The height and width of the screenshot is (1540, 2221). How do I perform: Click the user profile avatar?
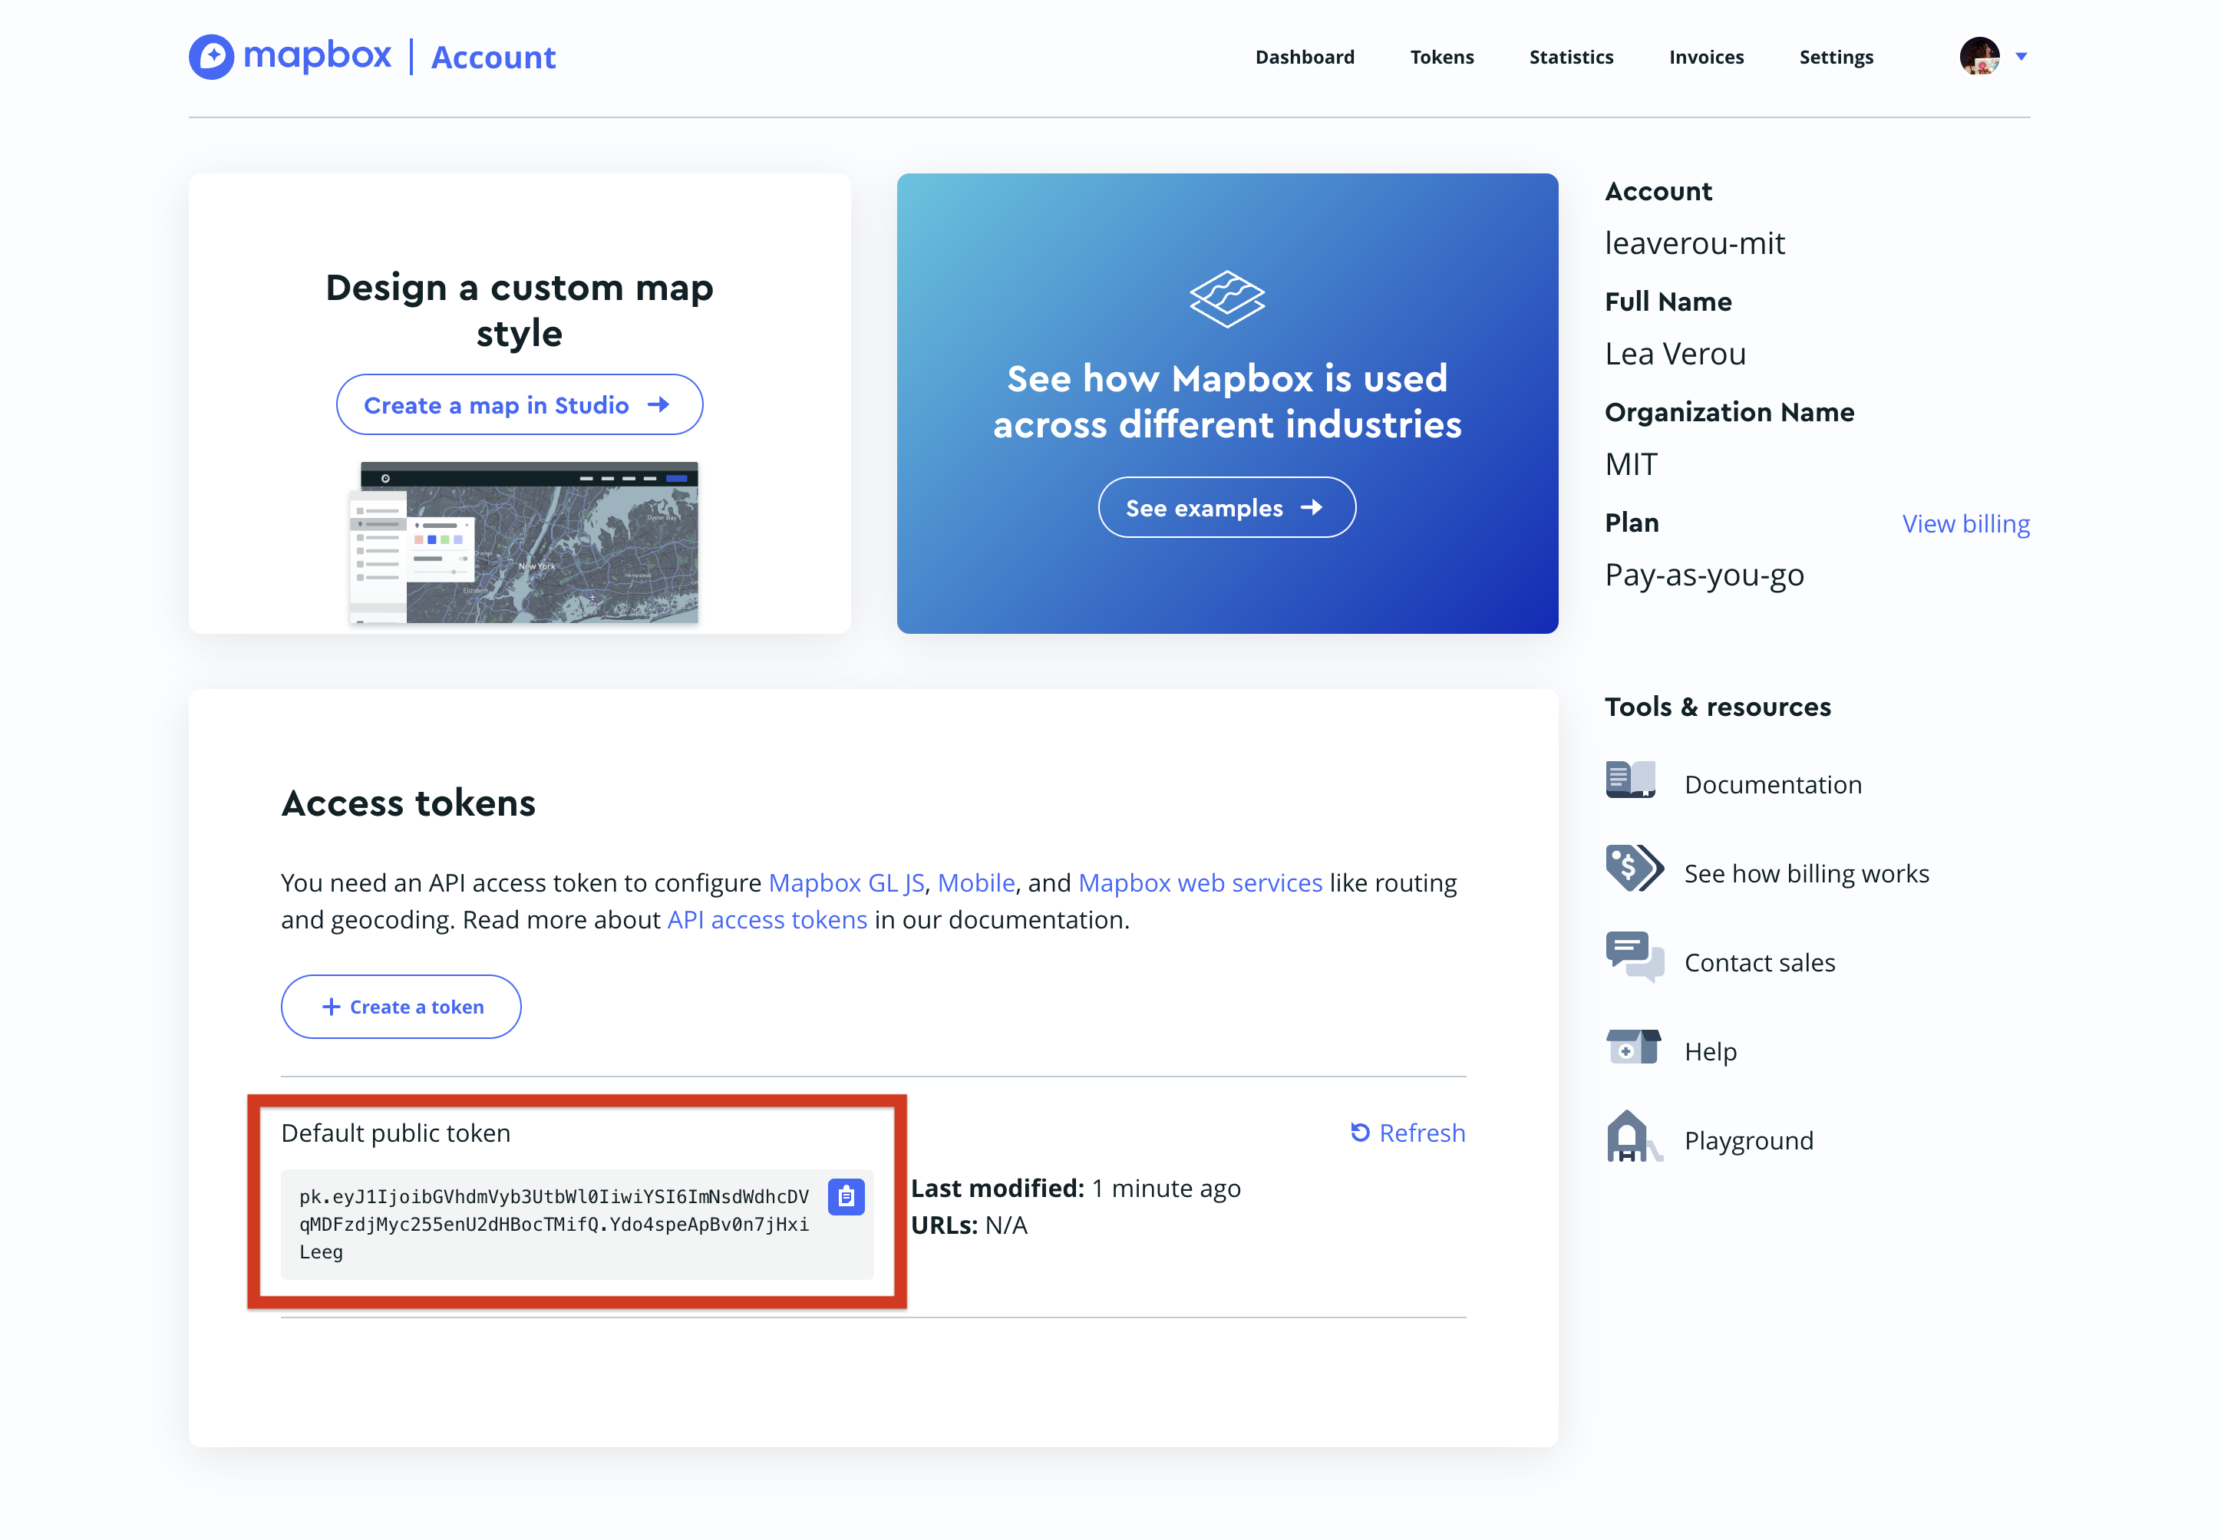(x=1978, y=56)
